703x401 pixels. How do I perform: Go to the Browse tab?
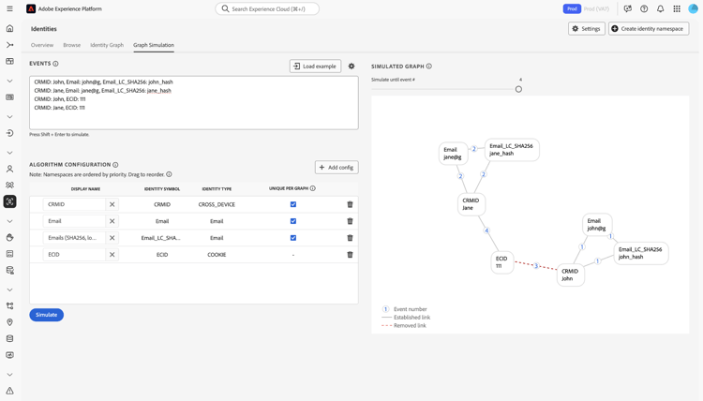click(71, 45)
